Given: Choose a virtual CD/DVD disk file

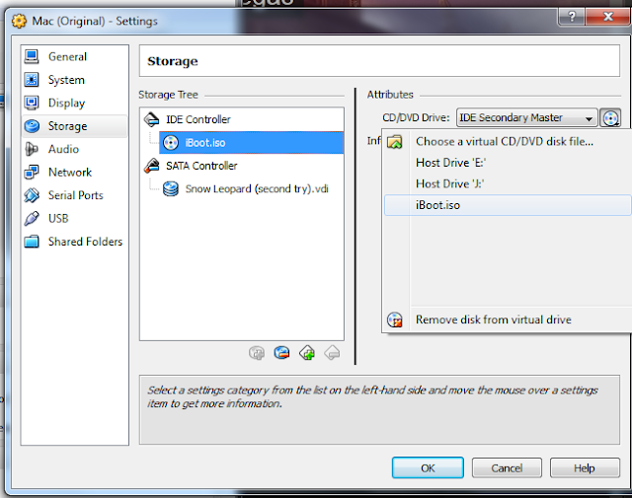Looking at the screenshot, I should (x=507, y=142).
